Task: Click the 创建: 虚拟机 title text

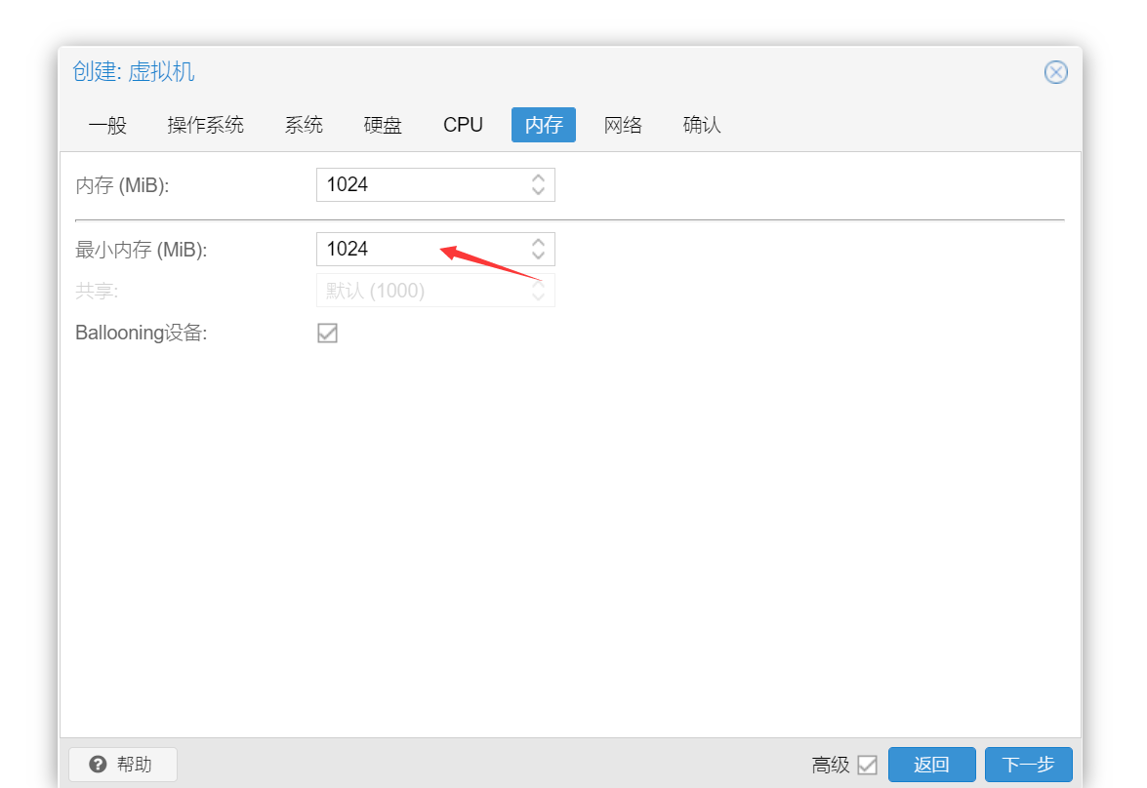Action: [134, 71]
